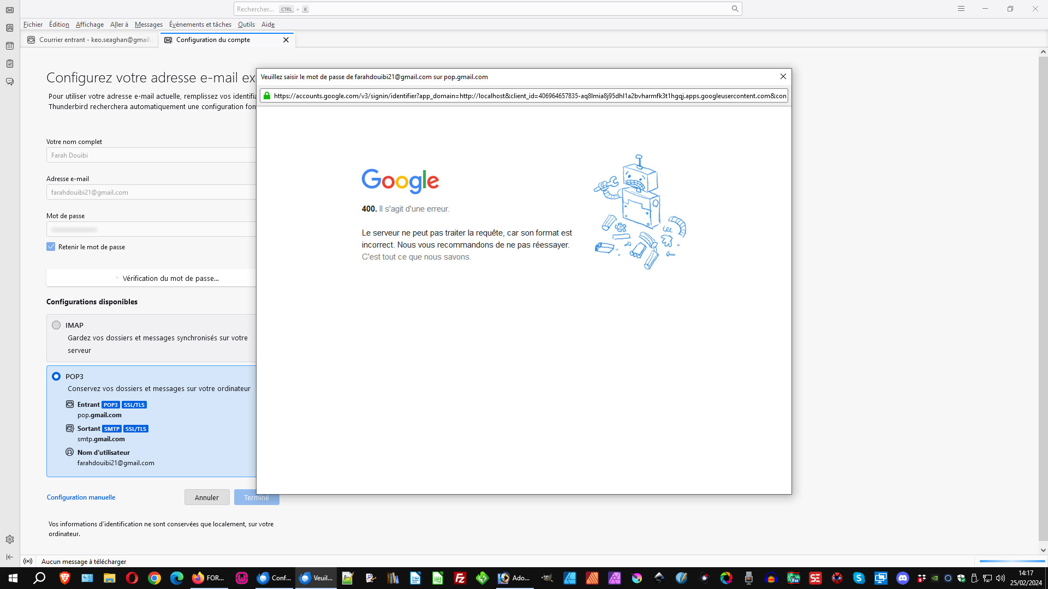Viewport: 1048px width, 589px height.
Task: Click the SMTP protocol badge by Sortant
Action: pos(111,429)
